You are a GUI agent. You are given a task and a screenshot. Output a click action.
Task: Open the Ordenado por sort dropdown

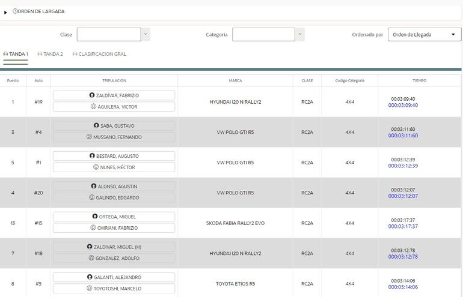tap(425, 35)
